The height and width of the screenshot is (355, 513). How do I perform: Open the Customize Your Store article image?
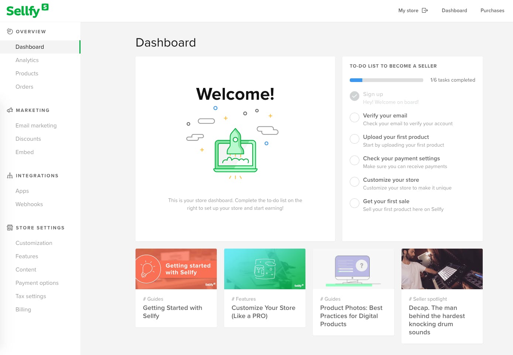[x=265, y=269]
